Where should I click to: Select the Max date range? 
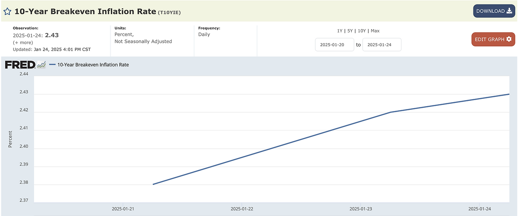375,31
